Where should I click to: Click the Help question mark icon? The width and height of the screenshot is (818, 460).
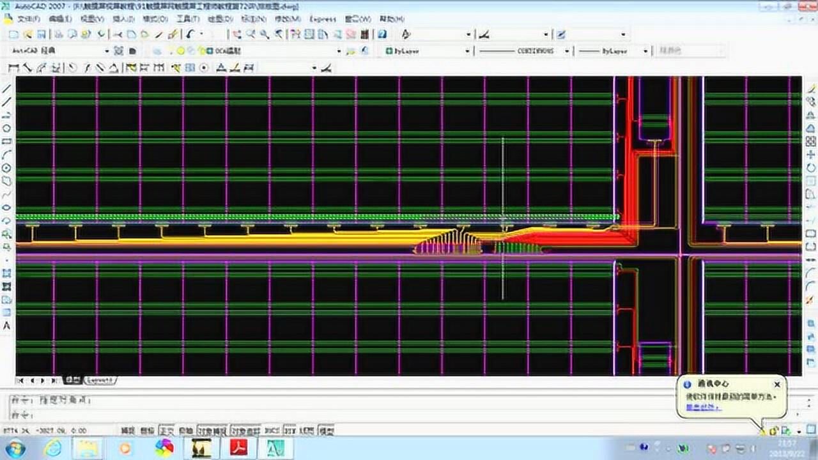(382, 34)
